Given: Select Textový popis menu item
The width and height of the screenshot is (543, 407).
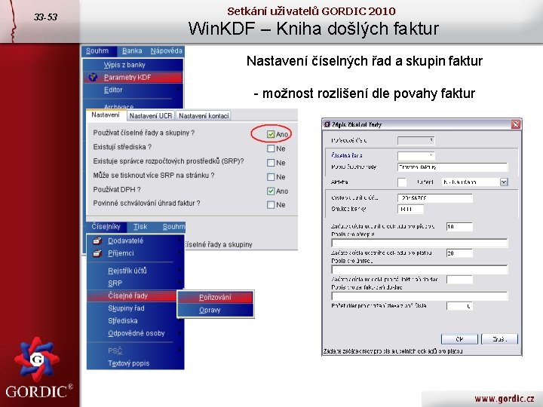Looking at the screenshot, I should coord(136,363).
